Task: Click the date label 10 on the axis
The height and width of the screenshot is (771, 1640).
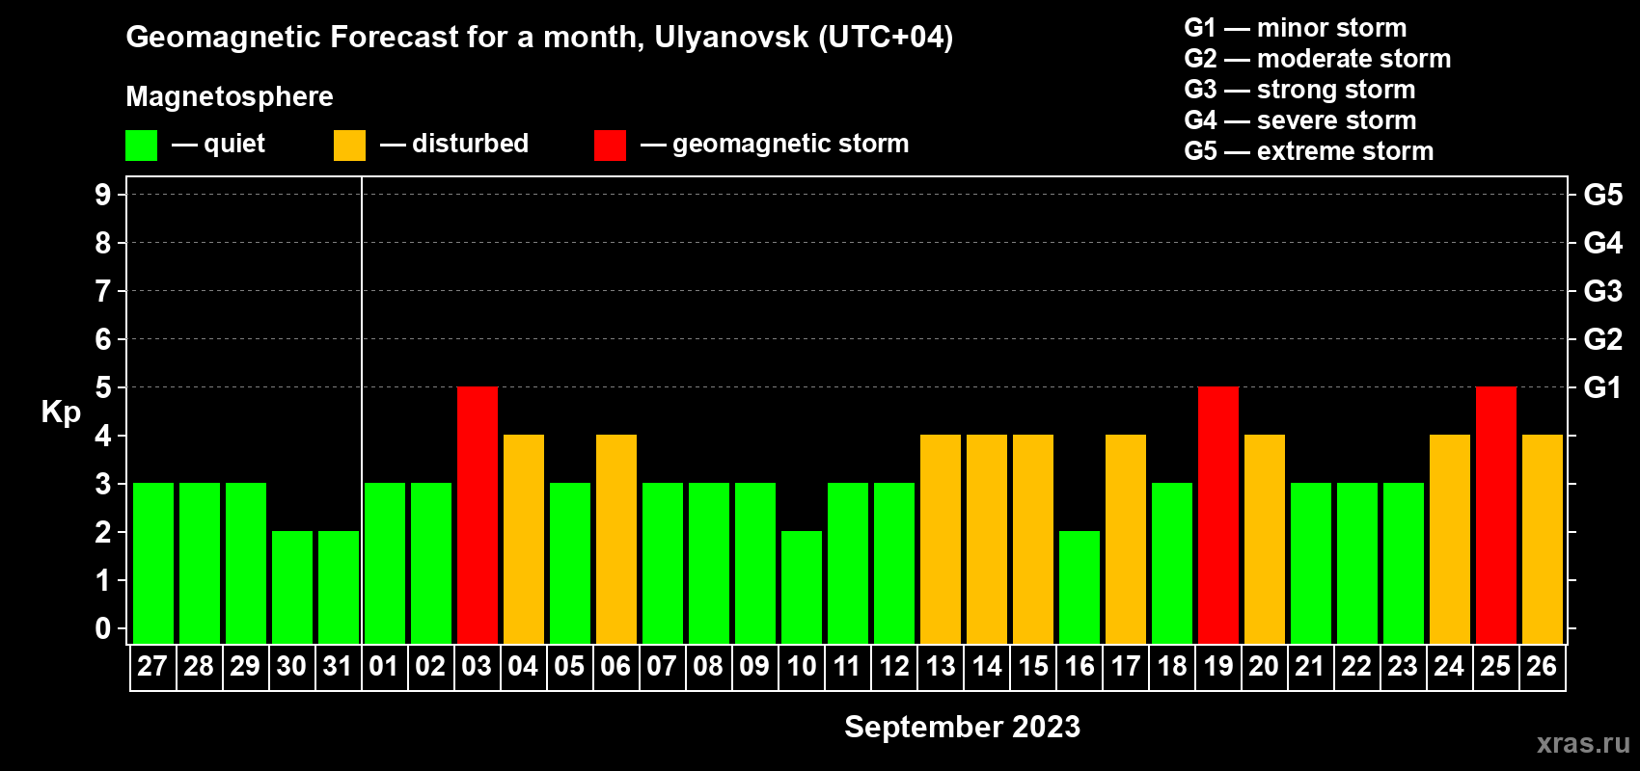Action: tap(802, 667)
